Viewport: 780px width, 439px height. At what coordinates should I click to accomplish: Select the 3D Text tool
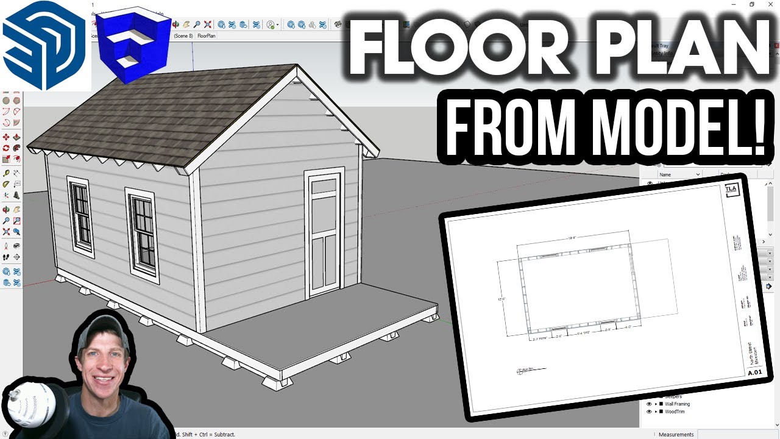(16, 195)
